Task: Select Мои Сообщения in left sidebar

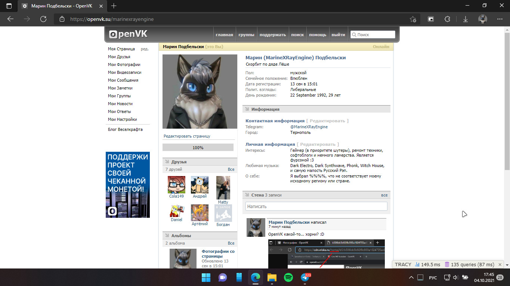Action: [123, 80]
